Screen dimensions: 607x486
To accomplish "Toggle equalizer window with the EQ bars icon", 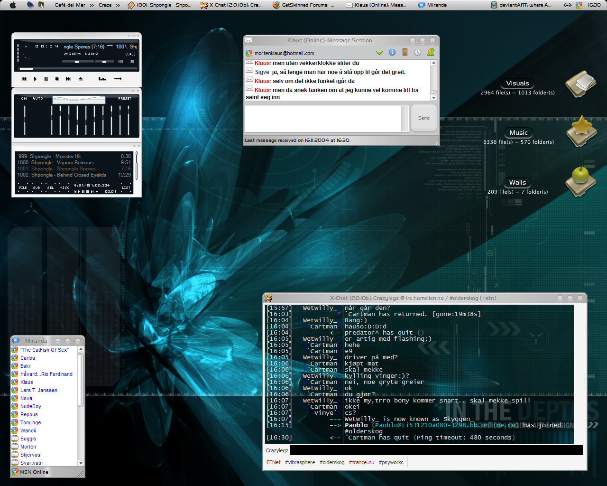I will (x=121, y=61).
